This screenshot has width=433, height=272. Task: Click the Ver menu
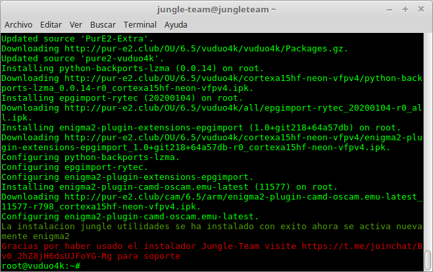76,24
